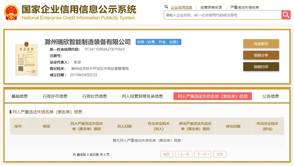Click credit code 91341100MA2TKYYR6Y

(105, 49)
